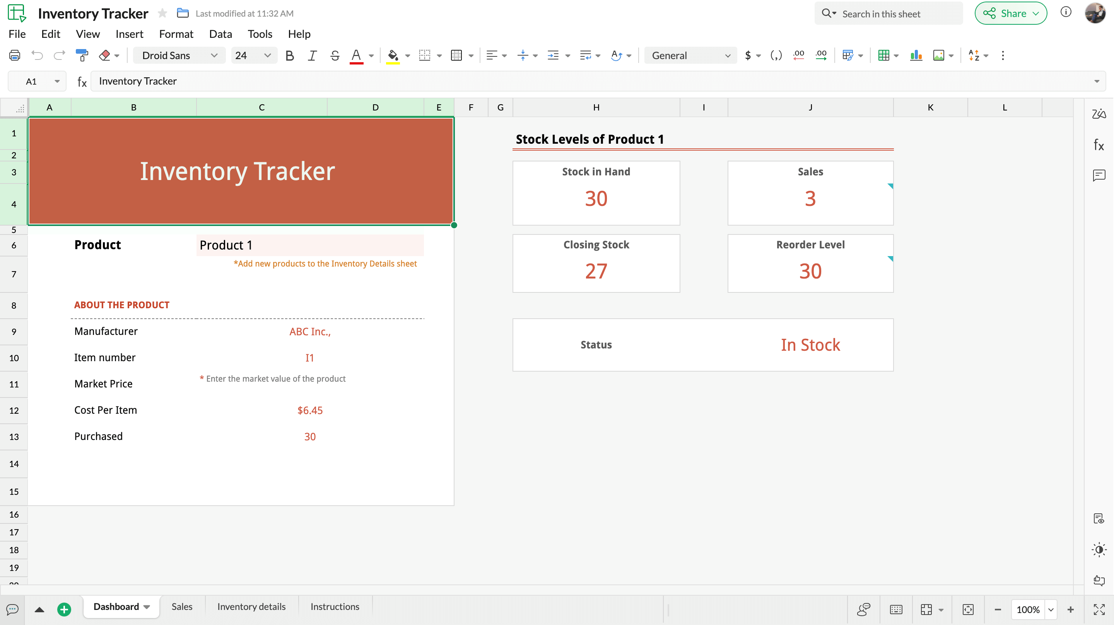
Task: Click the Share button
Action: [1011, 13]
